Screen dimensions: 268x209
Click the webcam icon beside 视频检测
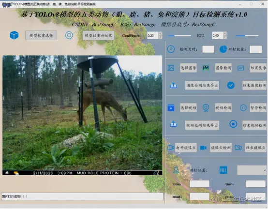tap(206, 108)
